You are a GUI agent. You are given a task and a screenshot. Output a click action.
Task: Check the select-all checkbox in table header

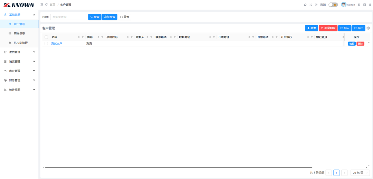(46, 37)
